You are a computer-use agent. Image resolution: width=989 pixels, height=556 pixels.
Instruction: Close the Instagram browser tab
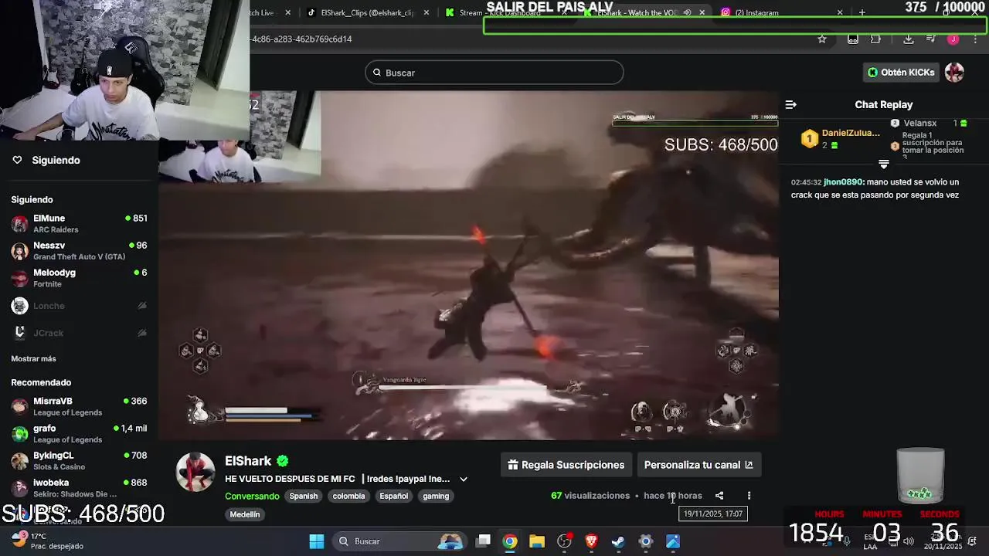pos(840,12)
